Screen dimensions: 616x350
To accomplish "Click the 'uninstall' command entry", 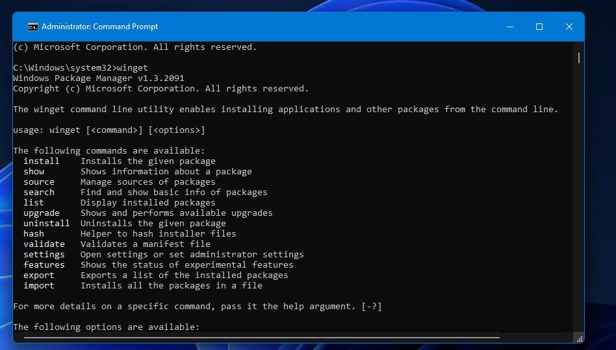I will (46, 224).
